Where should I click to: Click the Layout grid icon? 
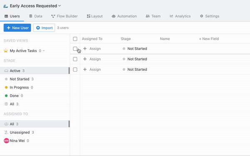coord(88,16)
